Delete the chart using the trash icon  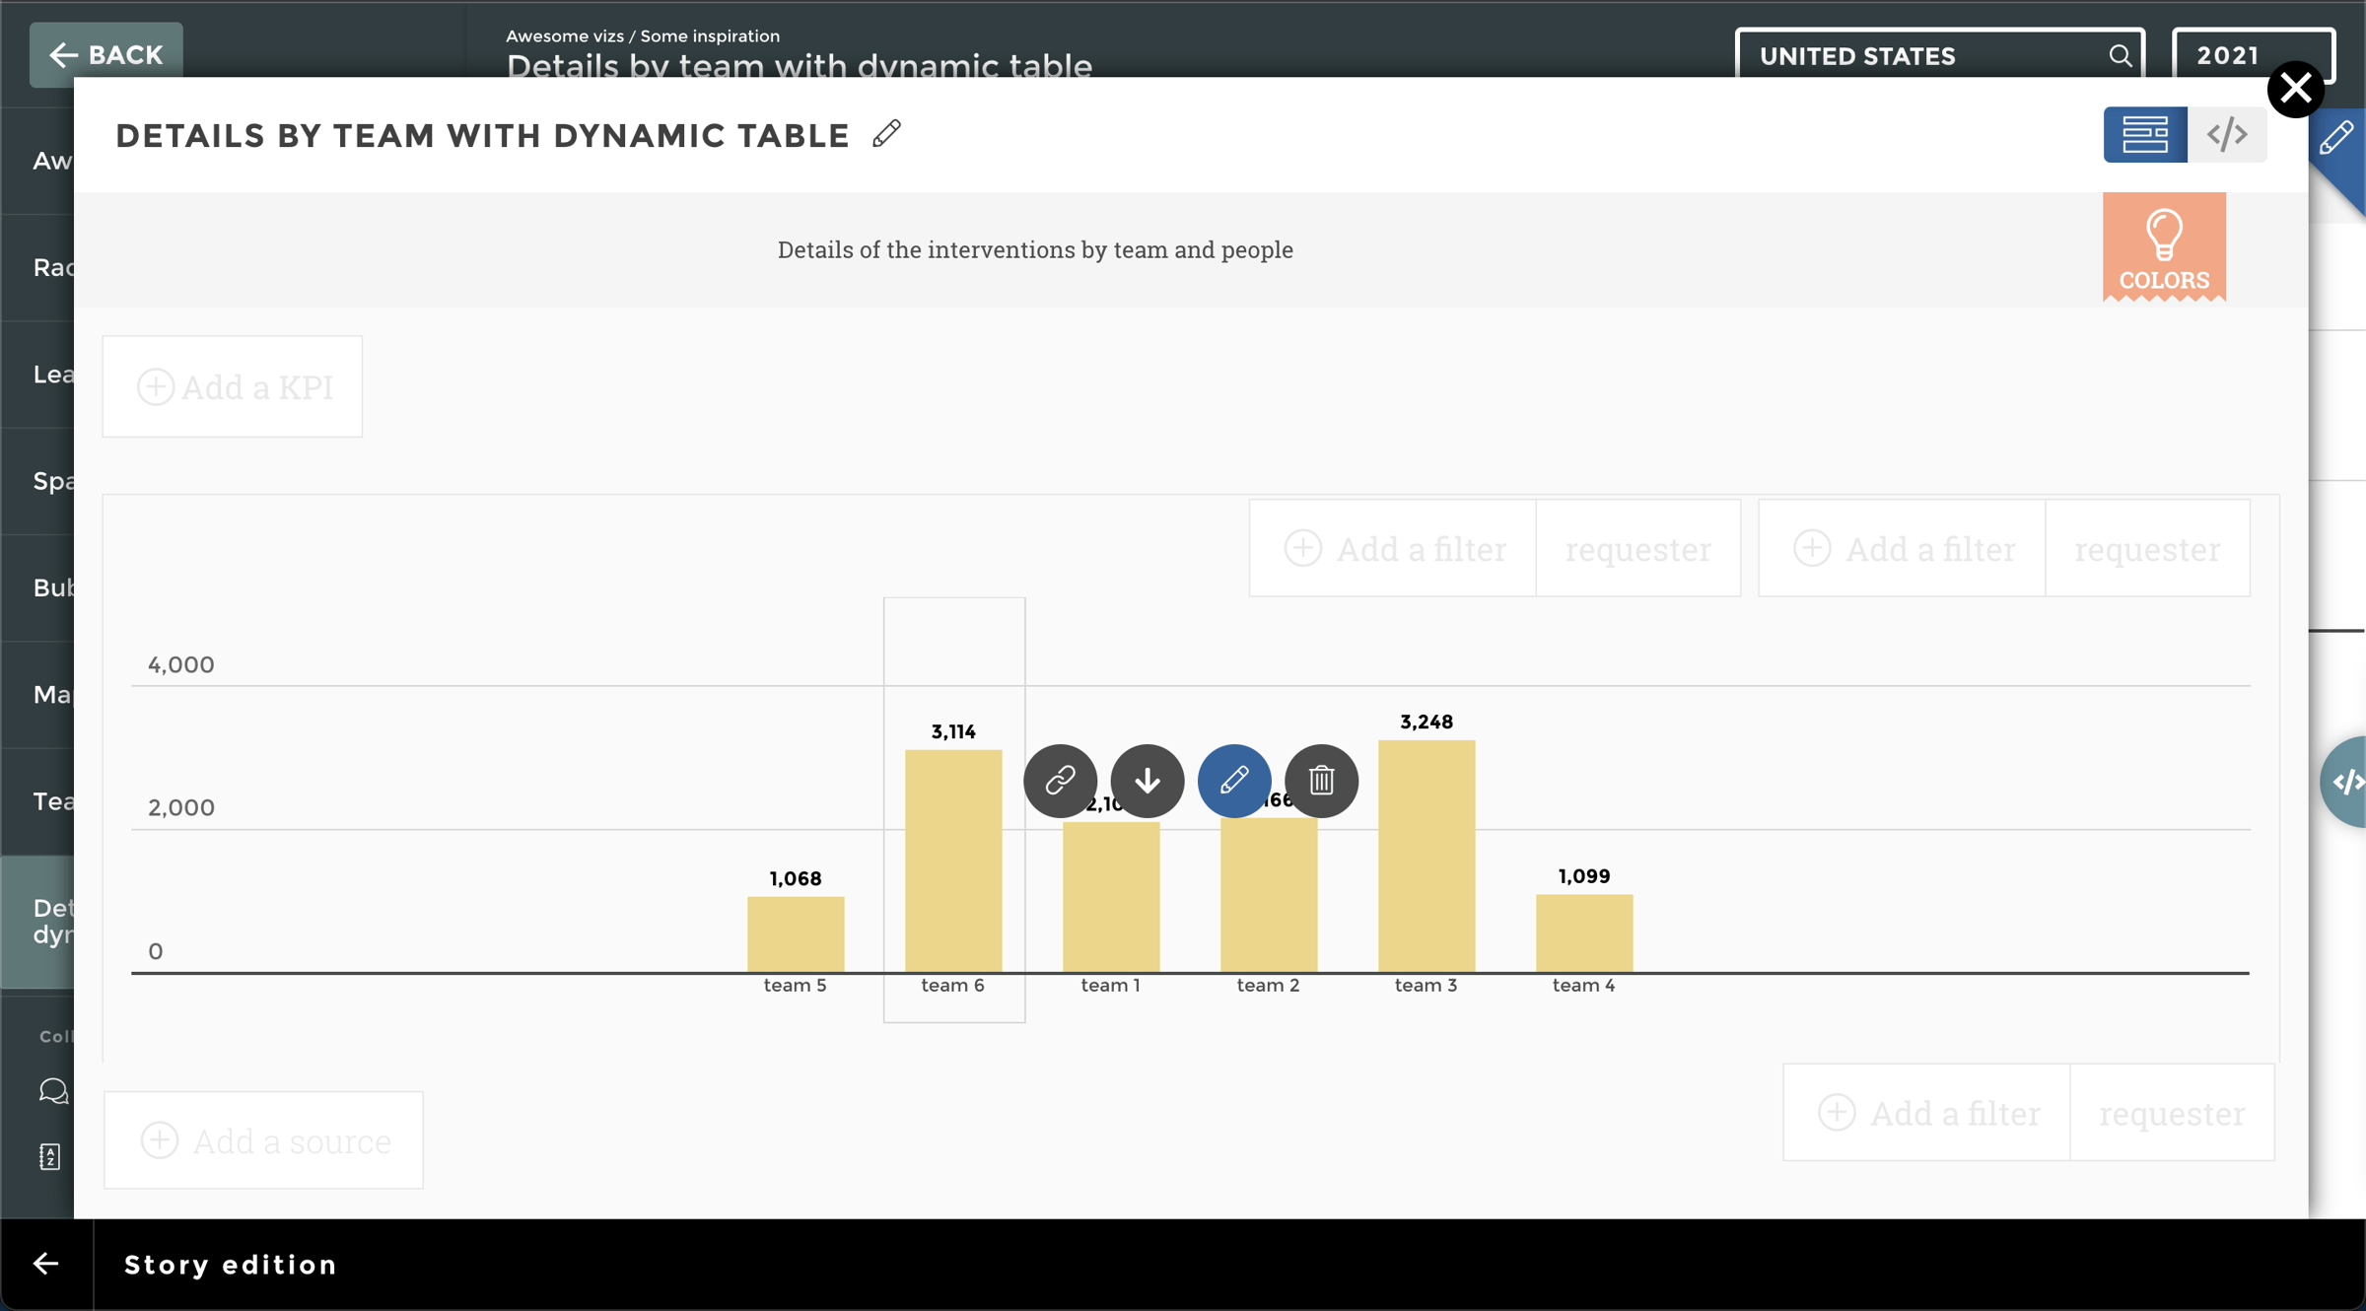[1321, 781]
